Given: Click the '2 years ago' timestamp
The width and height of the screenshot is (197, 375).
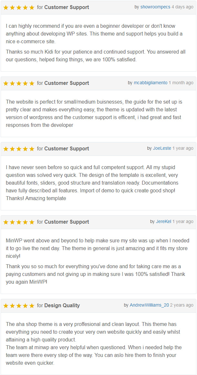Looking at the screenshot, I should [x=182, y=305].
